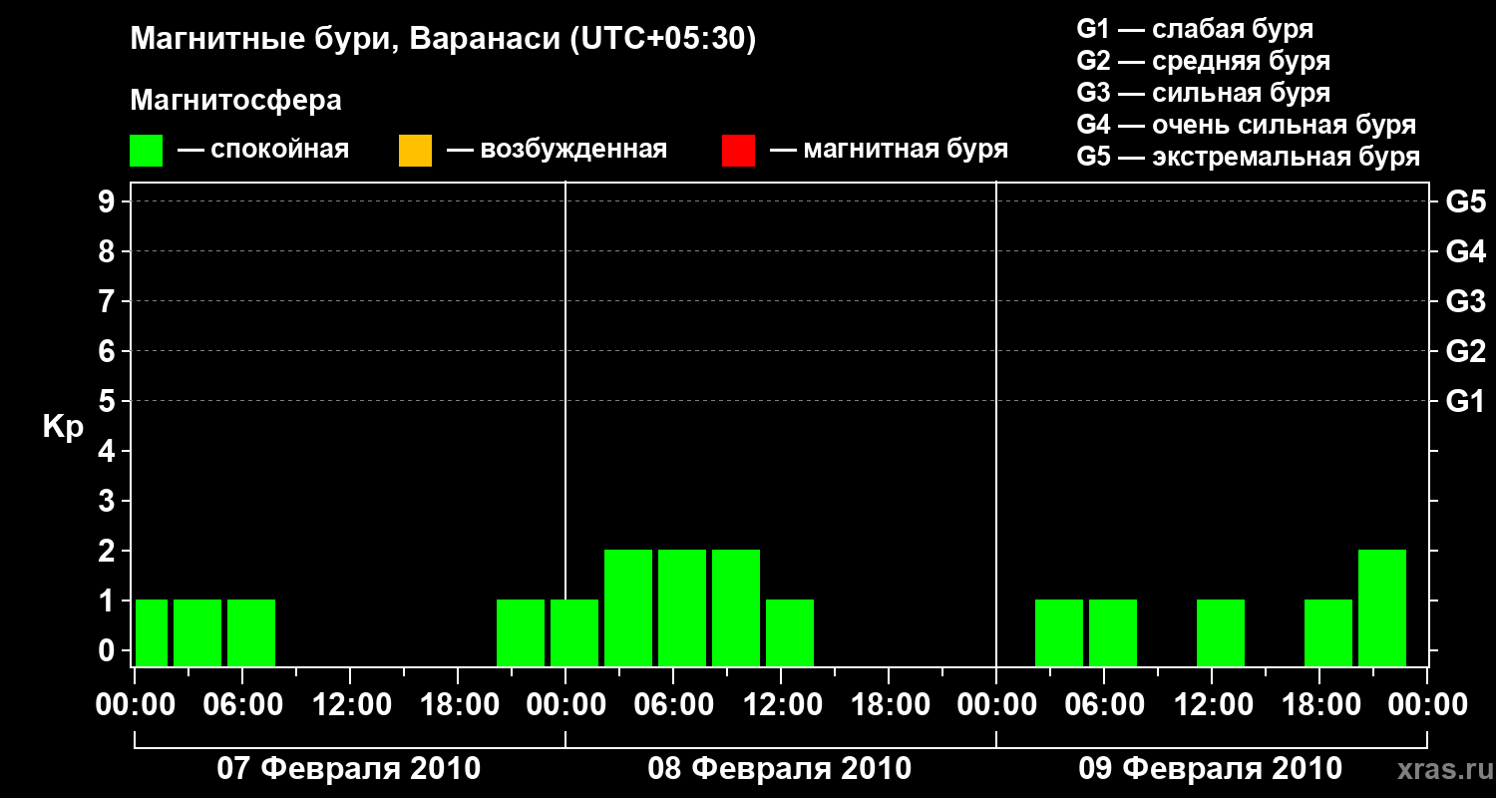Click the Kp 1 bar spanning 18:00 on 09 February
The image size is (1496, 798).
click(1328, 632)
